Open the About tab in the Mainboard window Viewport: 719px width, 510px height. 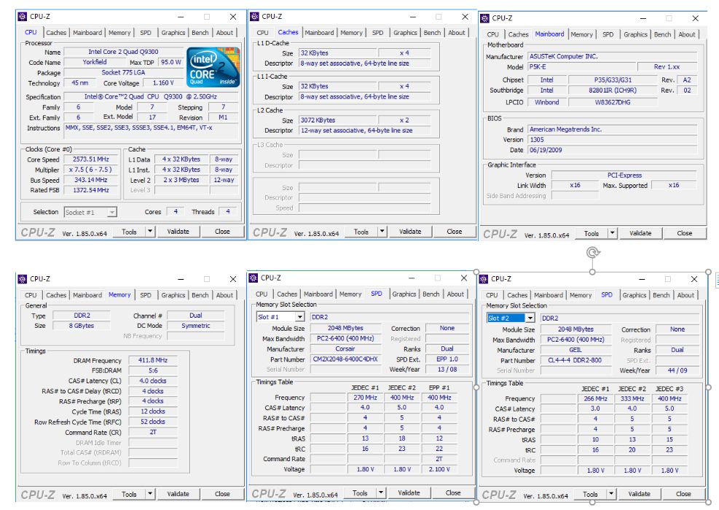pos(687,34)
